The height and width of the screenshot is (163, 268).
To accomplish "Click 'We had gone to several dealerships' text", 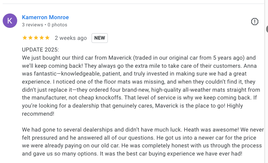I will pyautogui.click(x=63, y=130).
